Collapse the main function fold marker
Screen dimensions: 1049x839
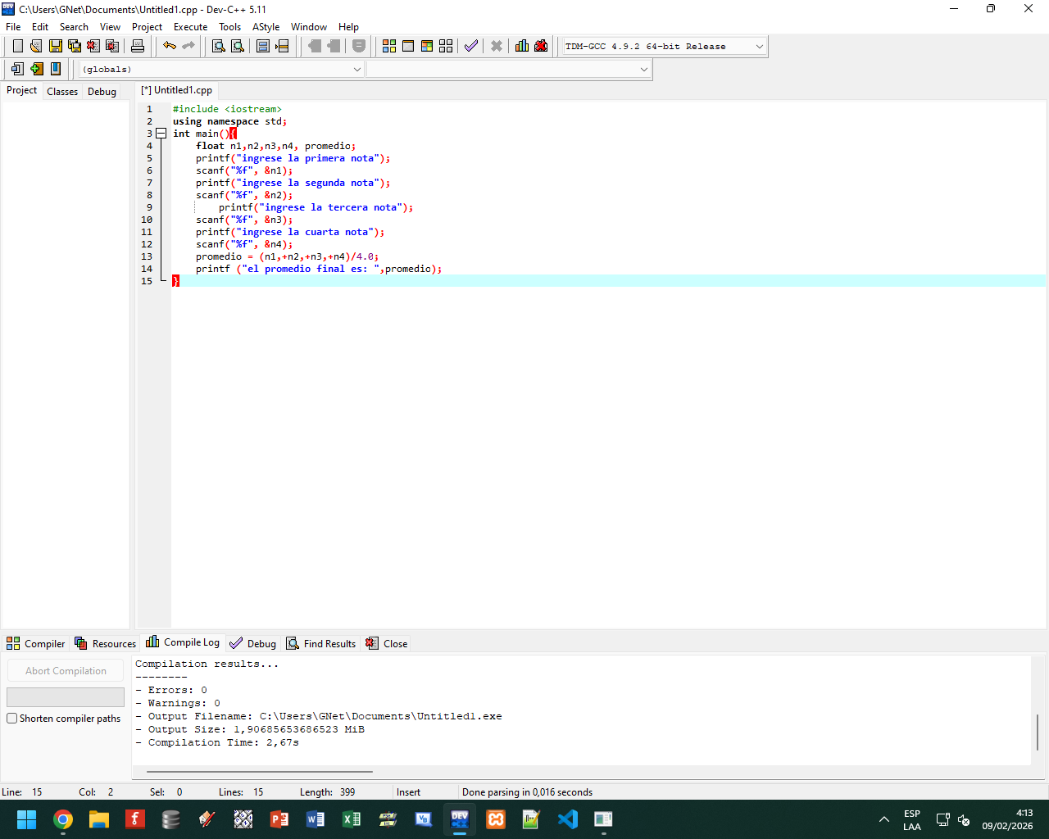click(161, 134)
